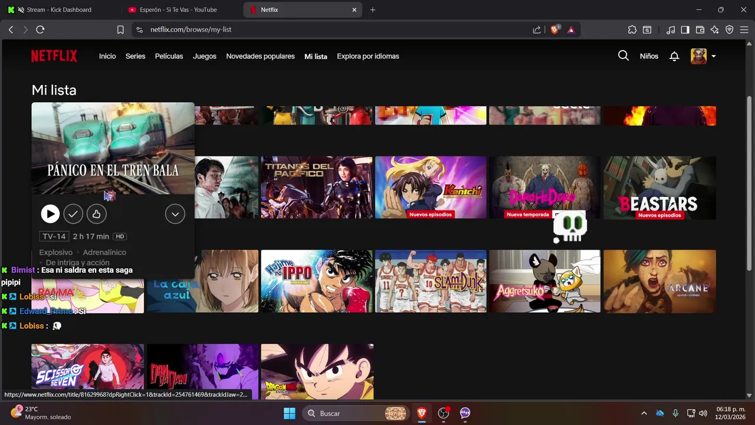This screenshot has width=755, height=425.
Task: Open taskbar volume speaker icon
Action: click(x=703, y=413)
